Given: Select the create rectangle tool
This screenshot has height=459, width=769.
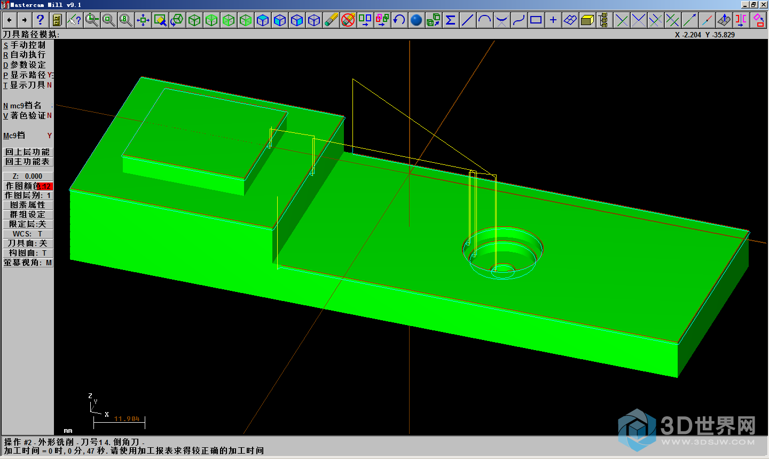Looking at the screenshot, I should pyautogui.click(x=536, y=20).
